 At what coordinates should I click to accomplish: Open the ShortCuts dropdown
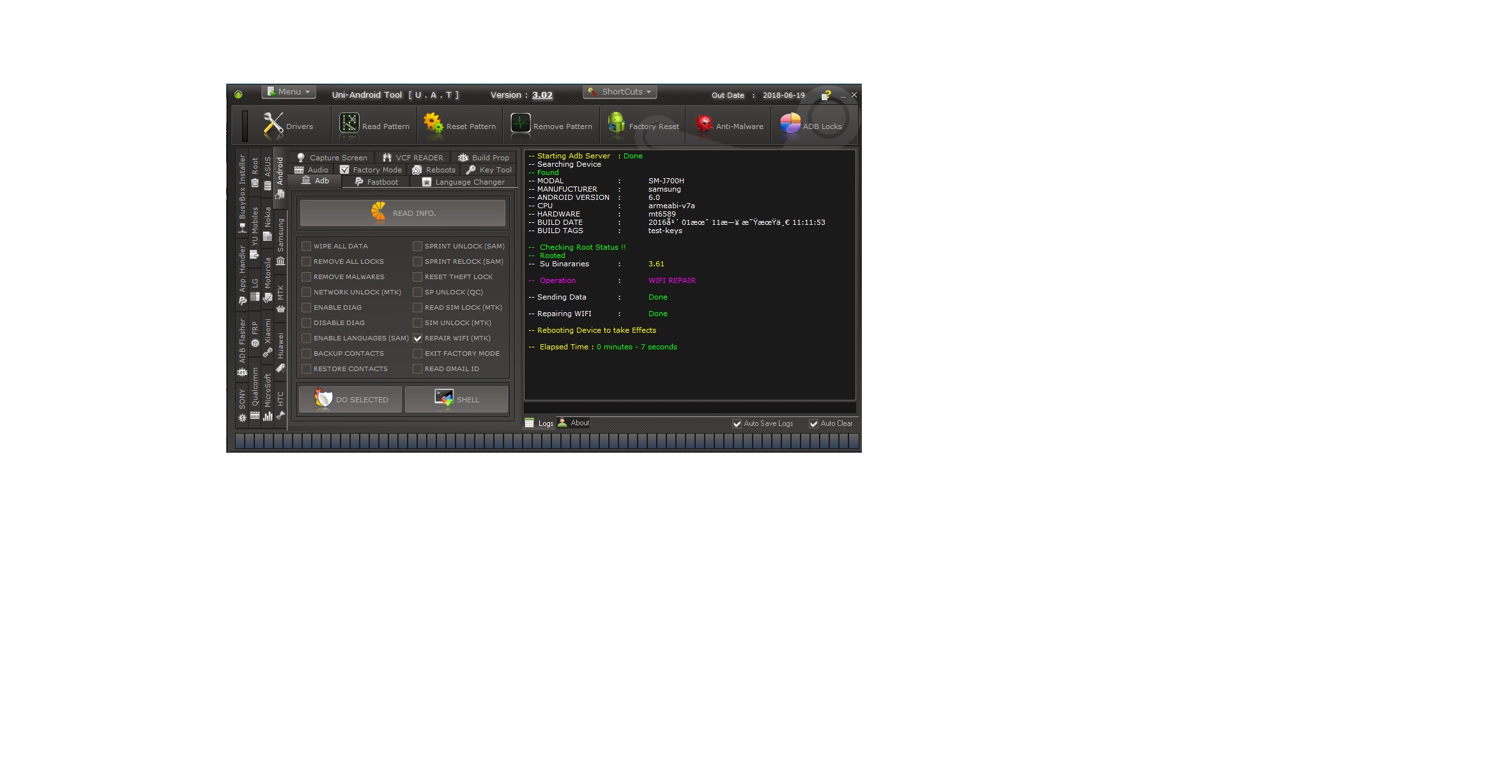pos(620,92)
